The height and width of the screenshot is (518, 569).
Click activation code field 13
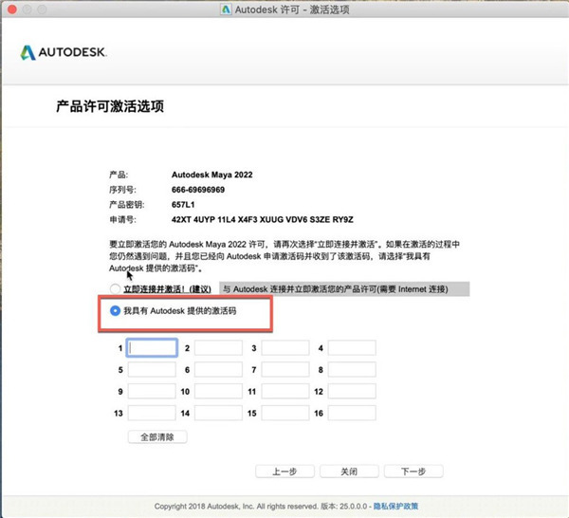point(152,413)
